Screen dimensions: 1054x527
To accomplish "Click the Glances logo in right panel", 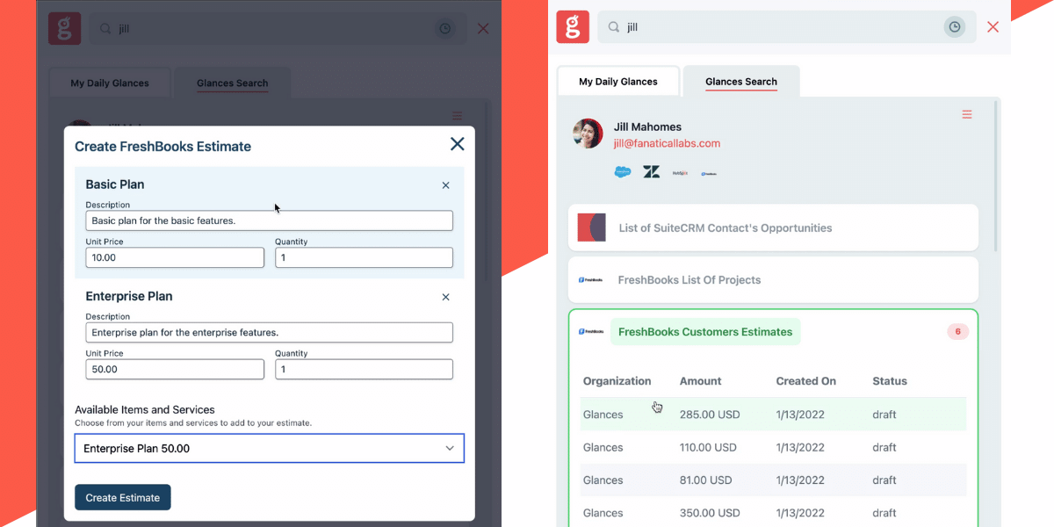I will tap(573, 27).
